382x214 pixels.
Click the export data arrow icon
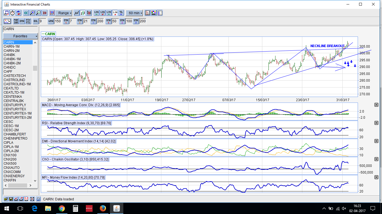click(21, 199)
